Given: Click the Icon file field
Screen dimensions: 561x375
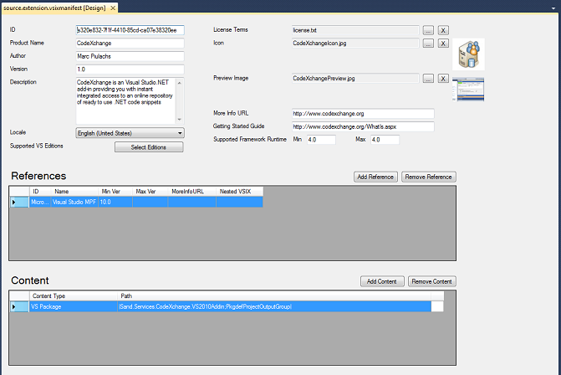Looking at the screenshot, I should pyautogui.click(x=355, y=43).
